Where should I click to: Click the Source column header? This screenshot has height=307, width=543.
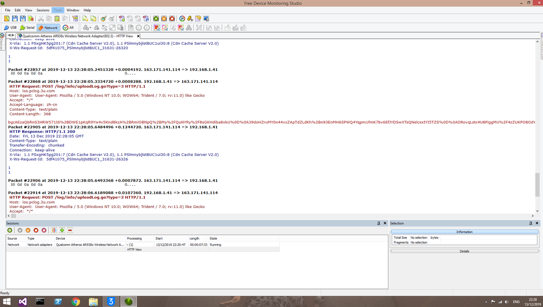16,238
